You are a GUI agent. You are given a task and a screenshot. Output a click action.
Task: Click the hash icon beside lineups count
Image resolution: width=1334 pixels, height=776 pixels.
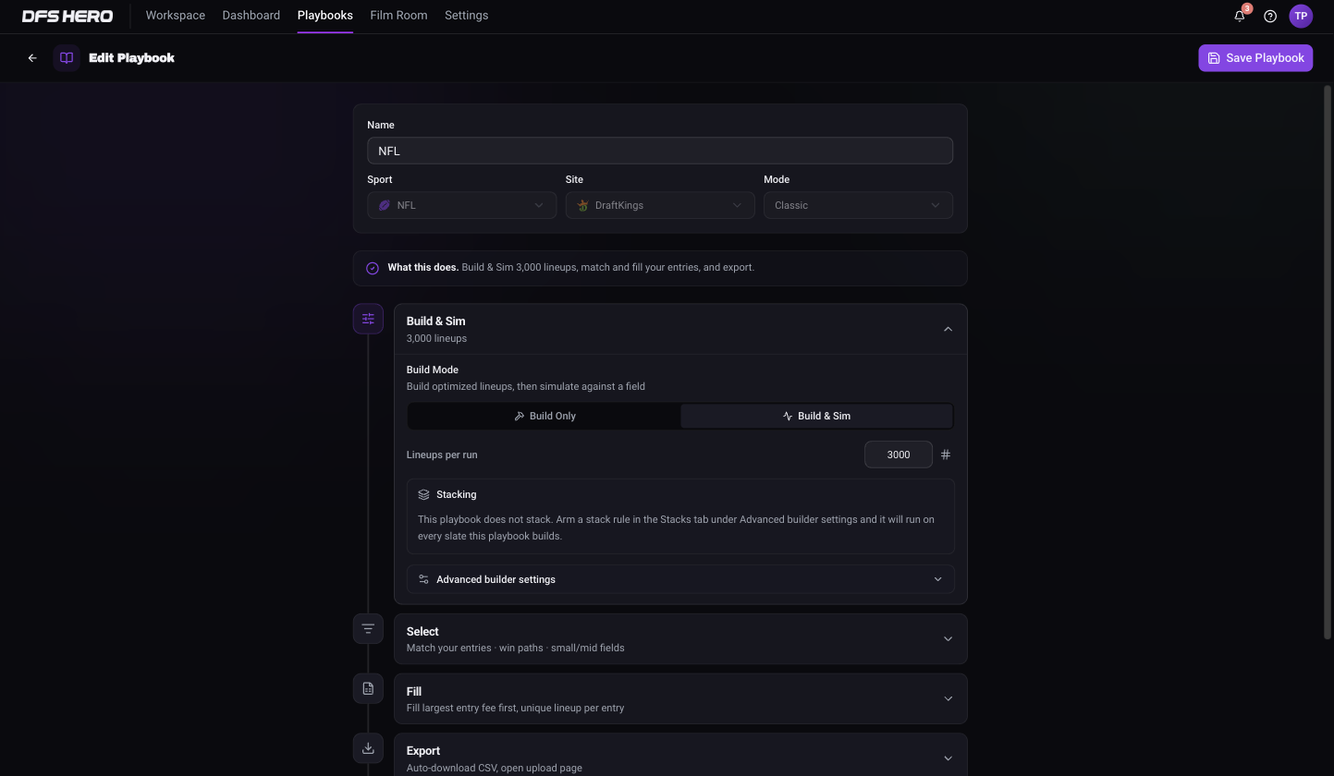click(x=945, y=455)
